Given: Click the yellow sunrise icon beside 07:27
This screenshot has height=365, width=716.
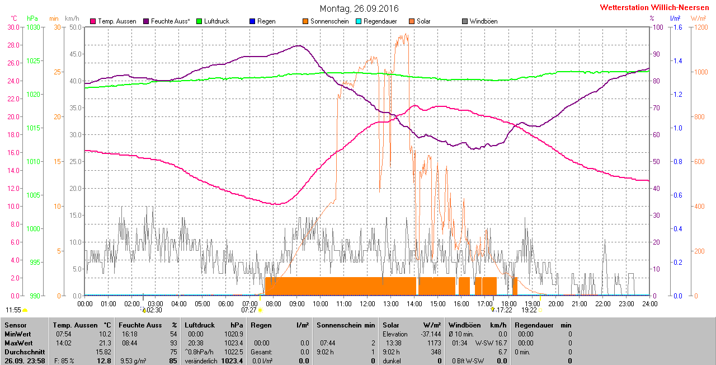Looking at the screenshot, I should pyautogui.click(x=260, y=310).
